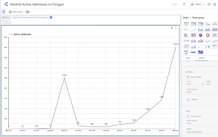Choose the bubble map chart type

tap(215, 35)
